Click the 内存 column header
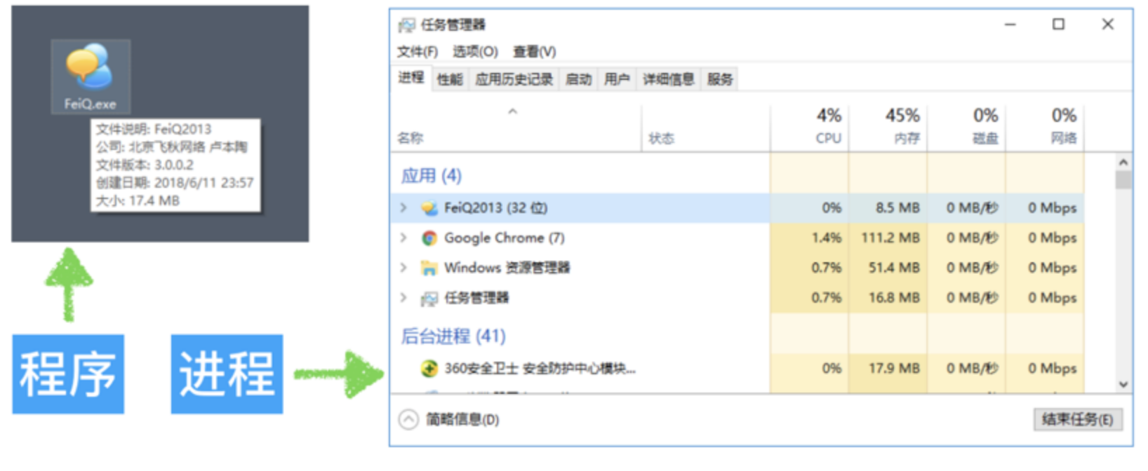The image size is (1148, 471). tap(888, 127)
